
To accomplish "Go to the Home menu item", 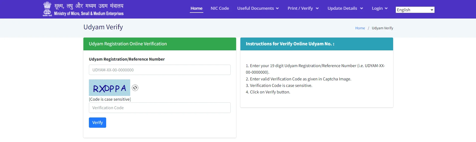I will pos(196,8).
